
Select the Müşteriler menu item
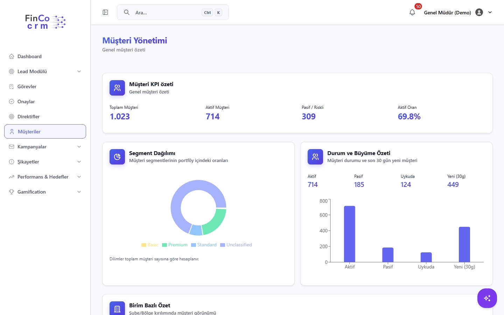click(x=45, y=132)
